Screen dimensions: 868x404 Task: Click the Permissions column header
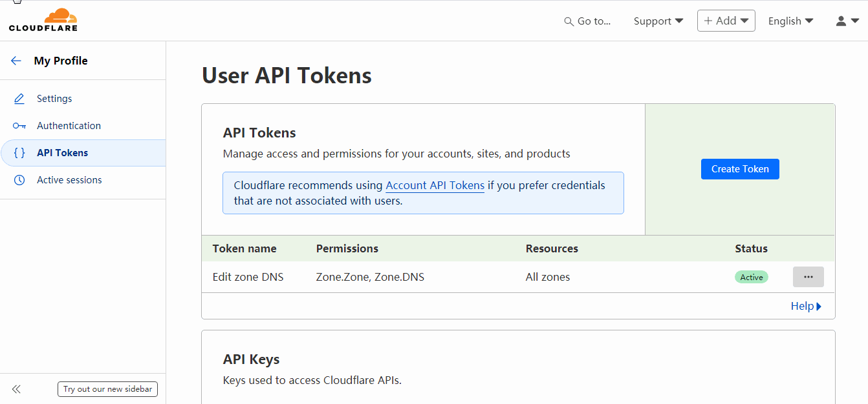pos(347,248)
